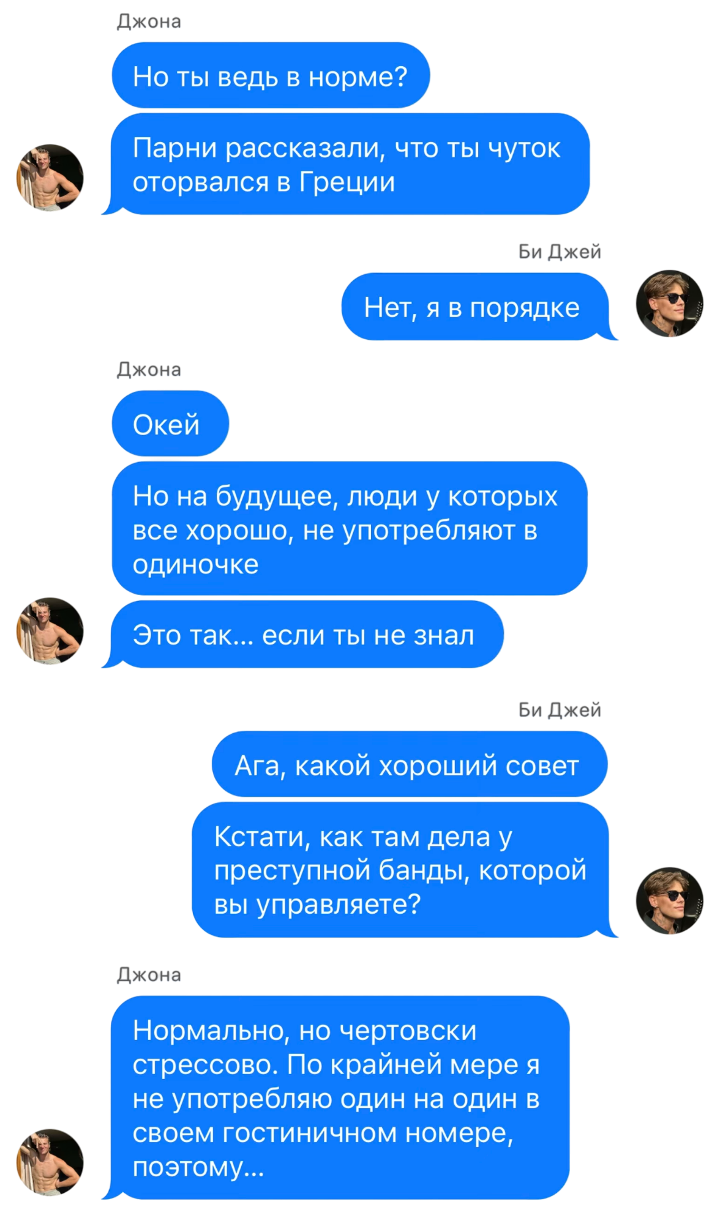Screen dimensions: 720x1210
Task: Tap BJ's avatar next to 'Нет, я в порядке'
Action: (x=670, y=304)
